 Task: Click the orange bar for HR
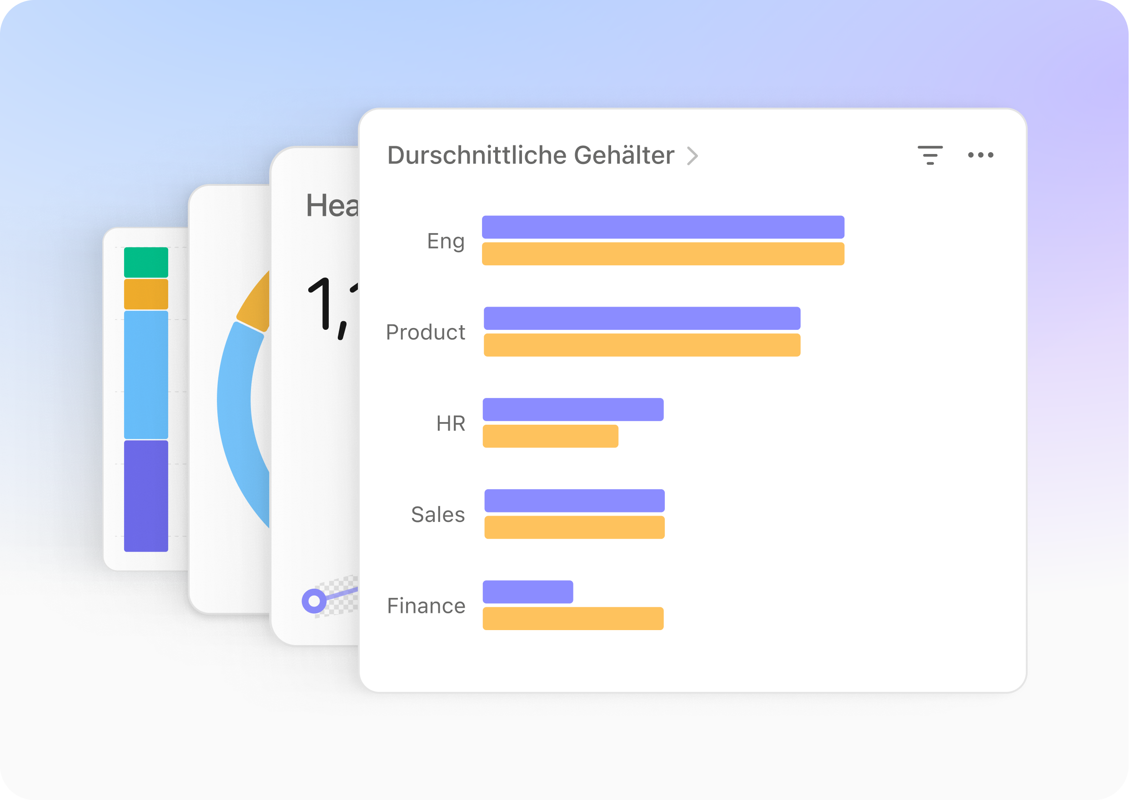point(550,436)
